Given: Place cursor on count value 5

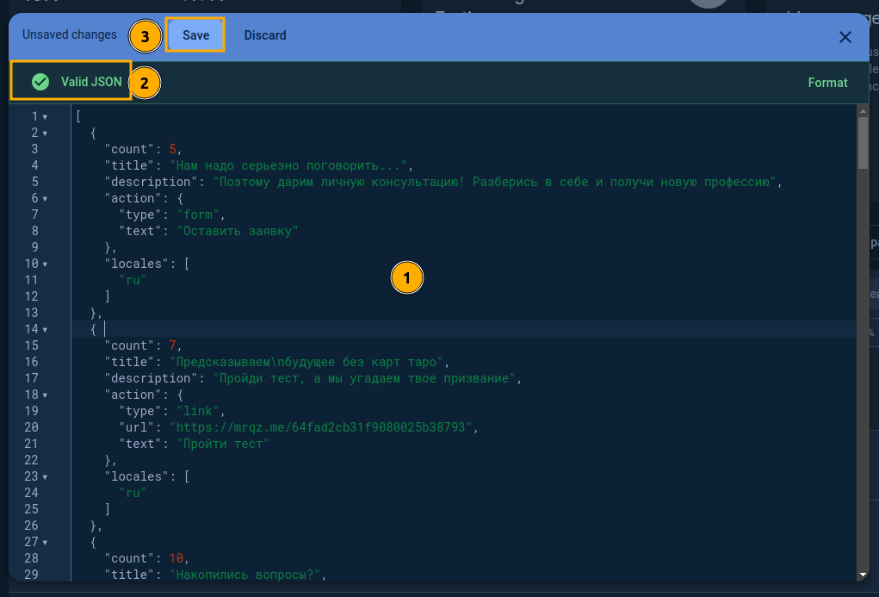Looking at the screenshot, I should (x=173, y=149).
